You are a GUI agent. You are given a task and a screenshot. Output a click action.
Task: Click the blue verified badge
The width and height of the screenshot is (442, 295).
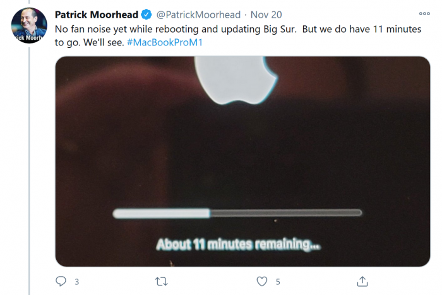point(146,14)
